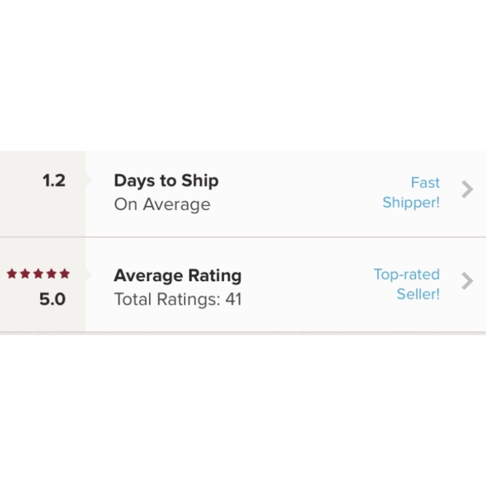Click the first red rating star
The width and height of the screenshot is (486, 486).
[12, 274]
